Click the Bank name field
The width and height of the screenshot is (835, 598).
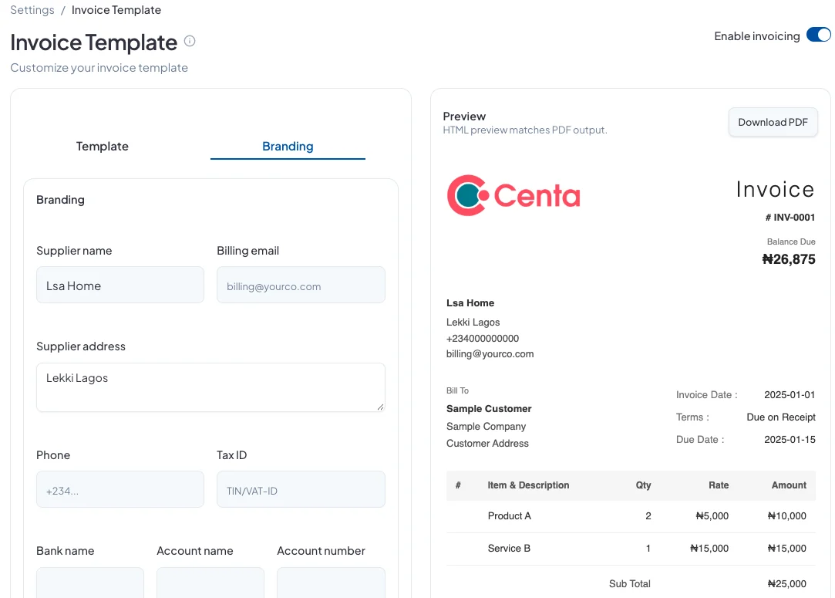[x=90, y=582]
